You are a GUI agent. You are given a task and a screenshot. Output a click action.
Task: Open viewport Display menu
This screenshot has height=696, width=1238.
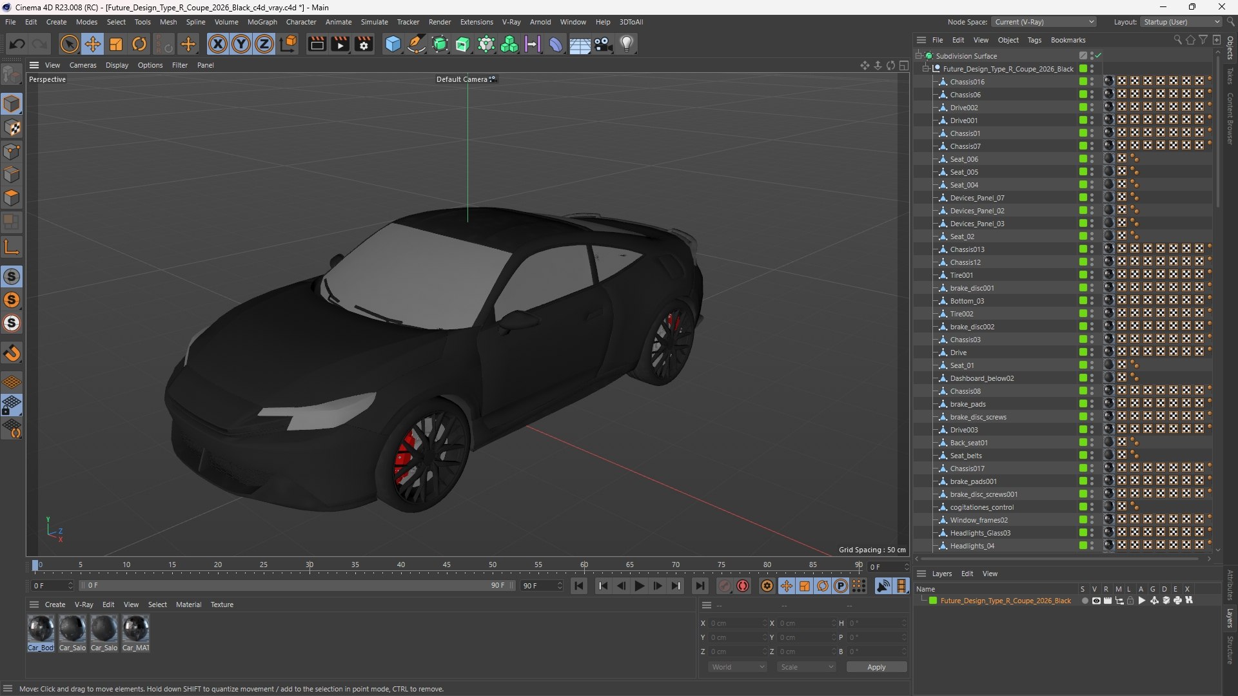117,65
